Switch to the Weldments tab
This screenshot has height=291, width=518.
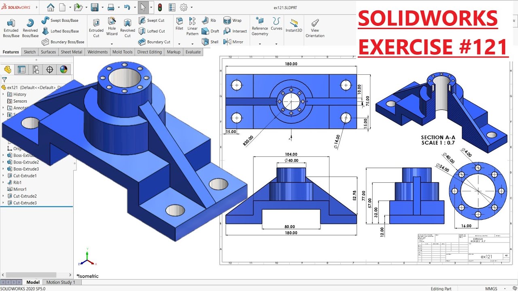point(98,52)
